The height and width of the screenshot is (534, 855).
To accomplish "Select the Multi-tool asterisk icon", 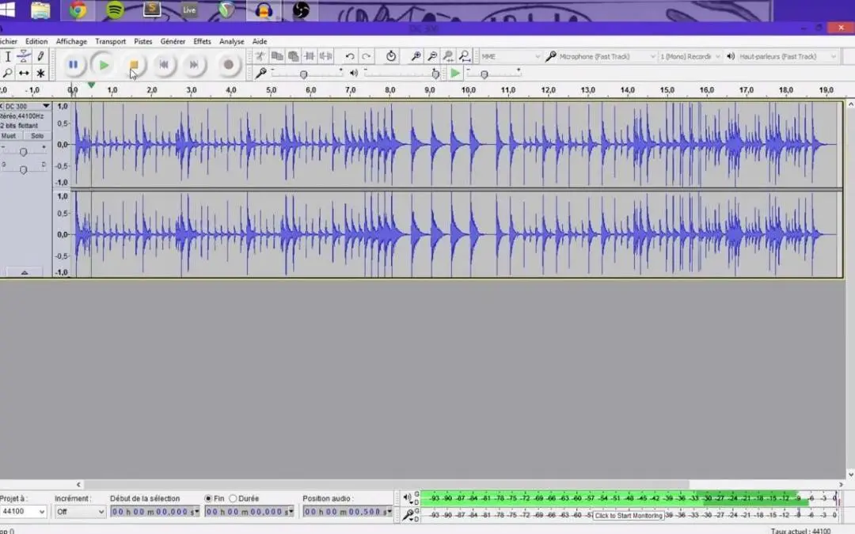I will tap(40, 73).
